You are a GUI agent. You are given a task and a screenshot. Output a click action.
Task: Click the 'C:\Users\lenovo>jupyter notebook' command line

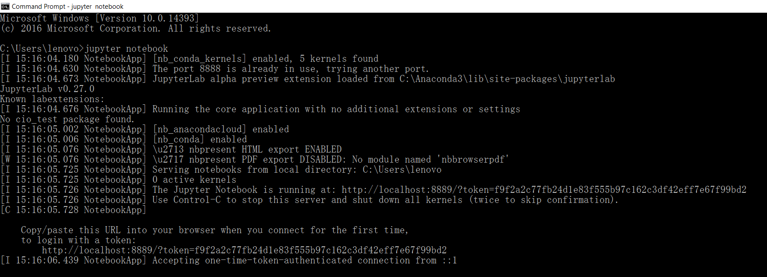click(85, 48)
